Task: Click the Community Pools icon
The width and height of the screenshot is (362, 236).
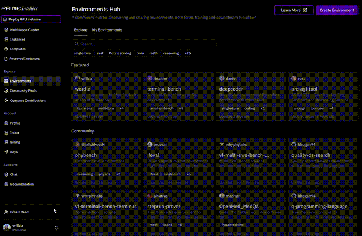Action: click(6, 91)
